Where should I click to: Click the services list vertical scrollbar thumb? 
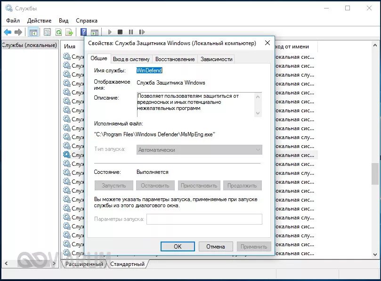tap(375, 174)
